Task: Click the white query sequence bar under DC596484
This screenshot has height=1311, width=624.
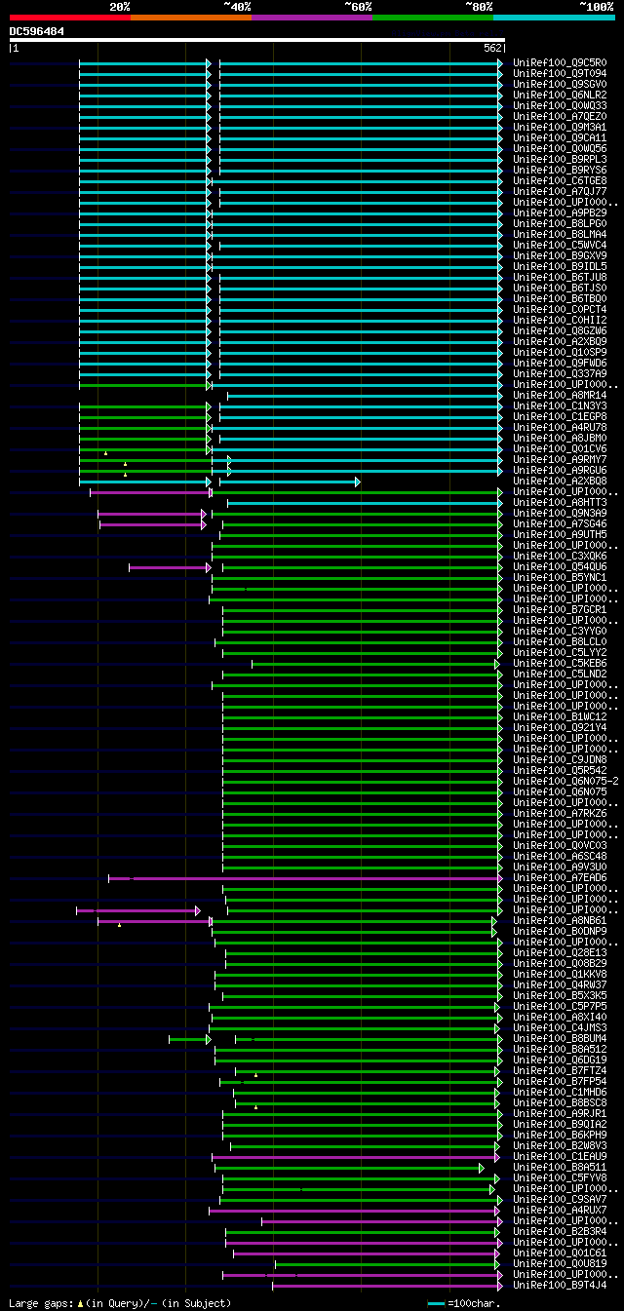Action: [257, 40]
